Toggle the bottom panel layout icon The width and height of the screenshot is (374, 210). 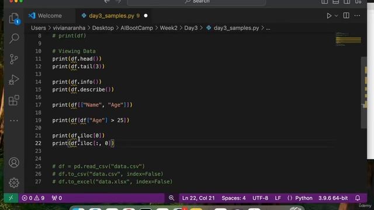[x=335, y=2]
